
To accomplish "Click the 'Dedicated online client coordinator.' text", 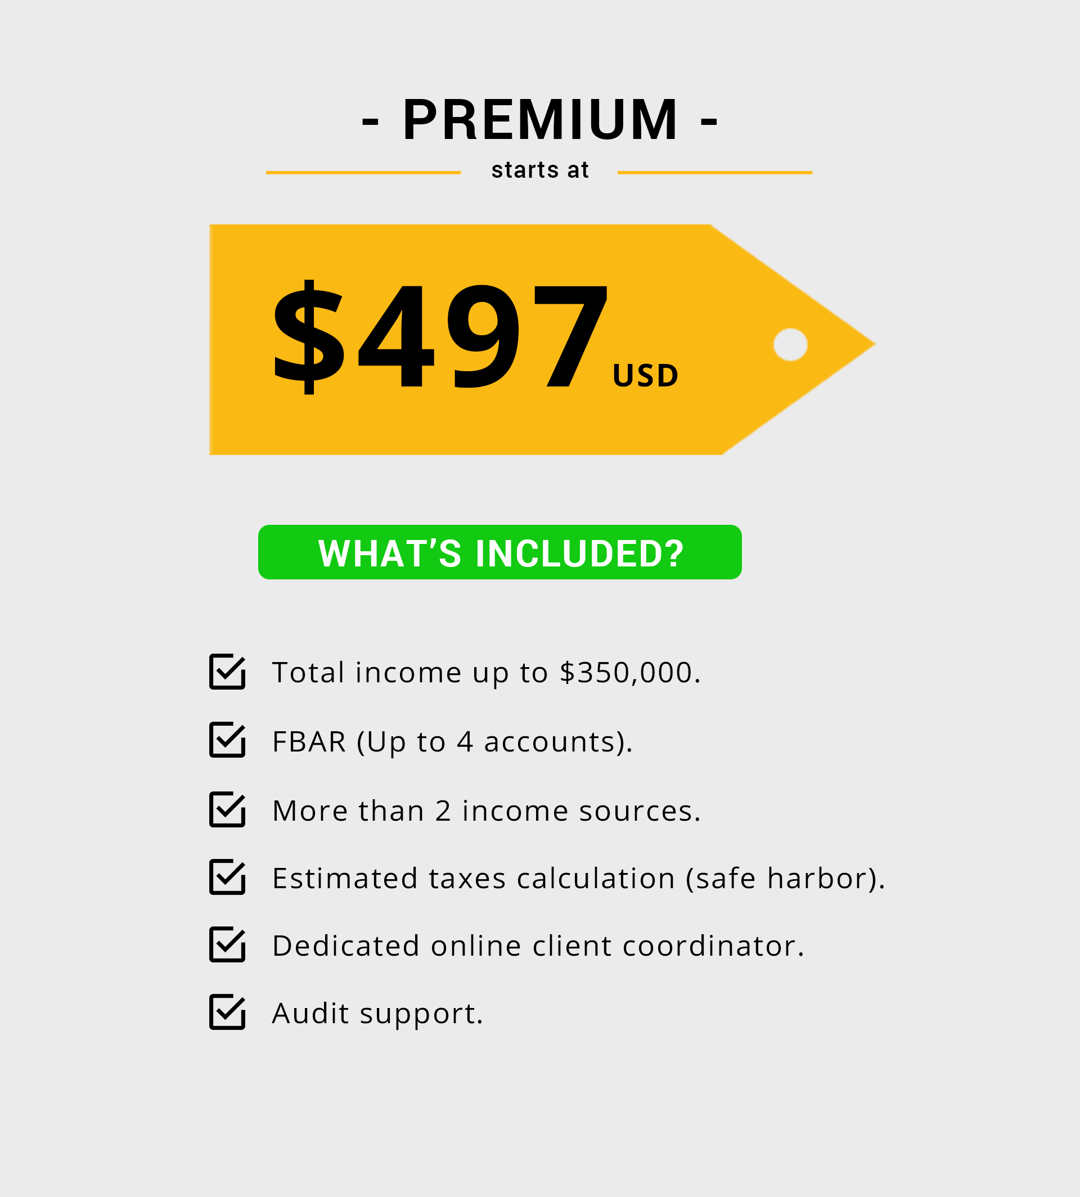I will tap(538, 946).
